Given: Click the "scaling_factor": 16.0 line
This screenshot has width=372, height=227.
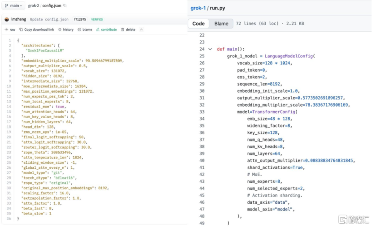Looking at the screenshot, I should point(46,193).
